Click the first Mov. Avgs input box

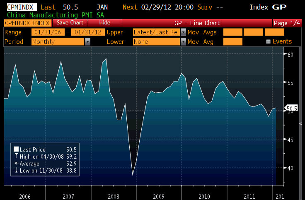(232, 32)
